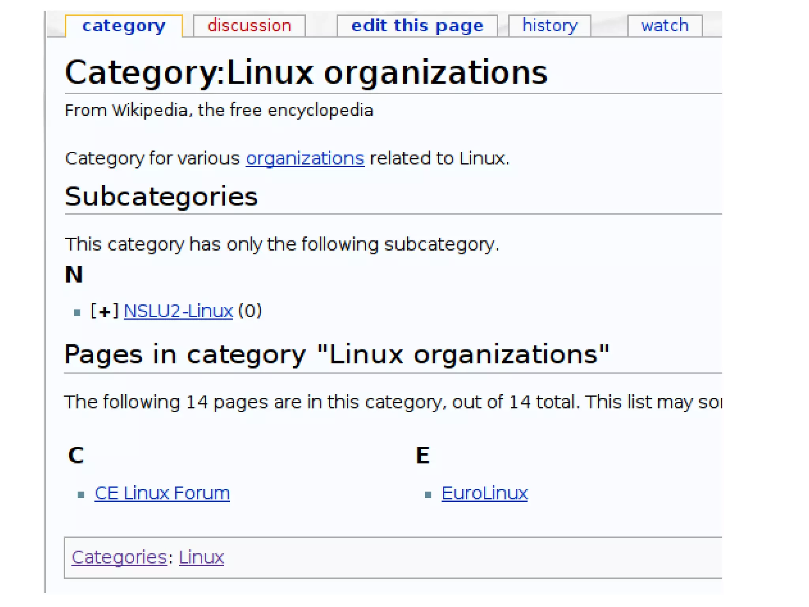Click the line beginning The following 14 pages
The image size is (809, 607).
tap(393, 402)
